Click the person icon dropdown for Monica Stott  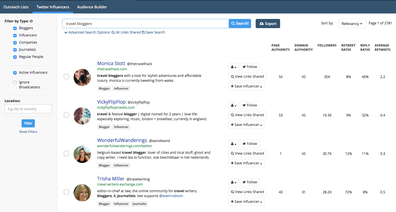click(x=234, y=67)
